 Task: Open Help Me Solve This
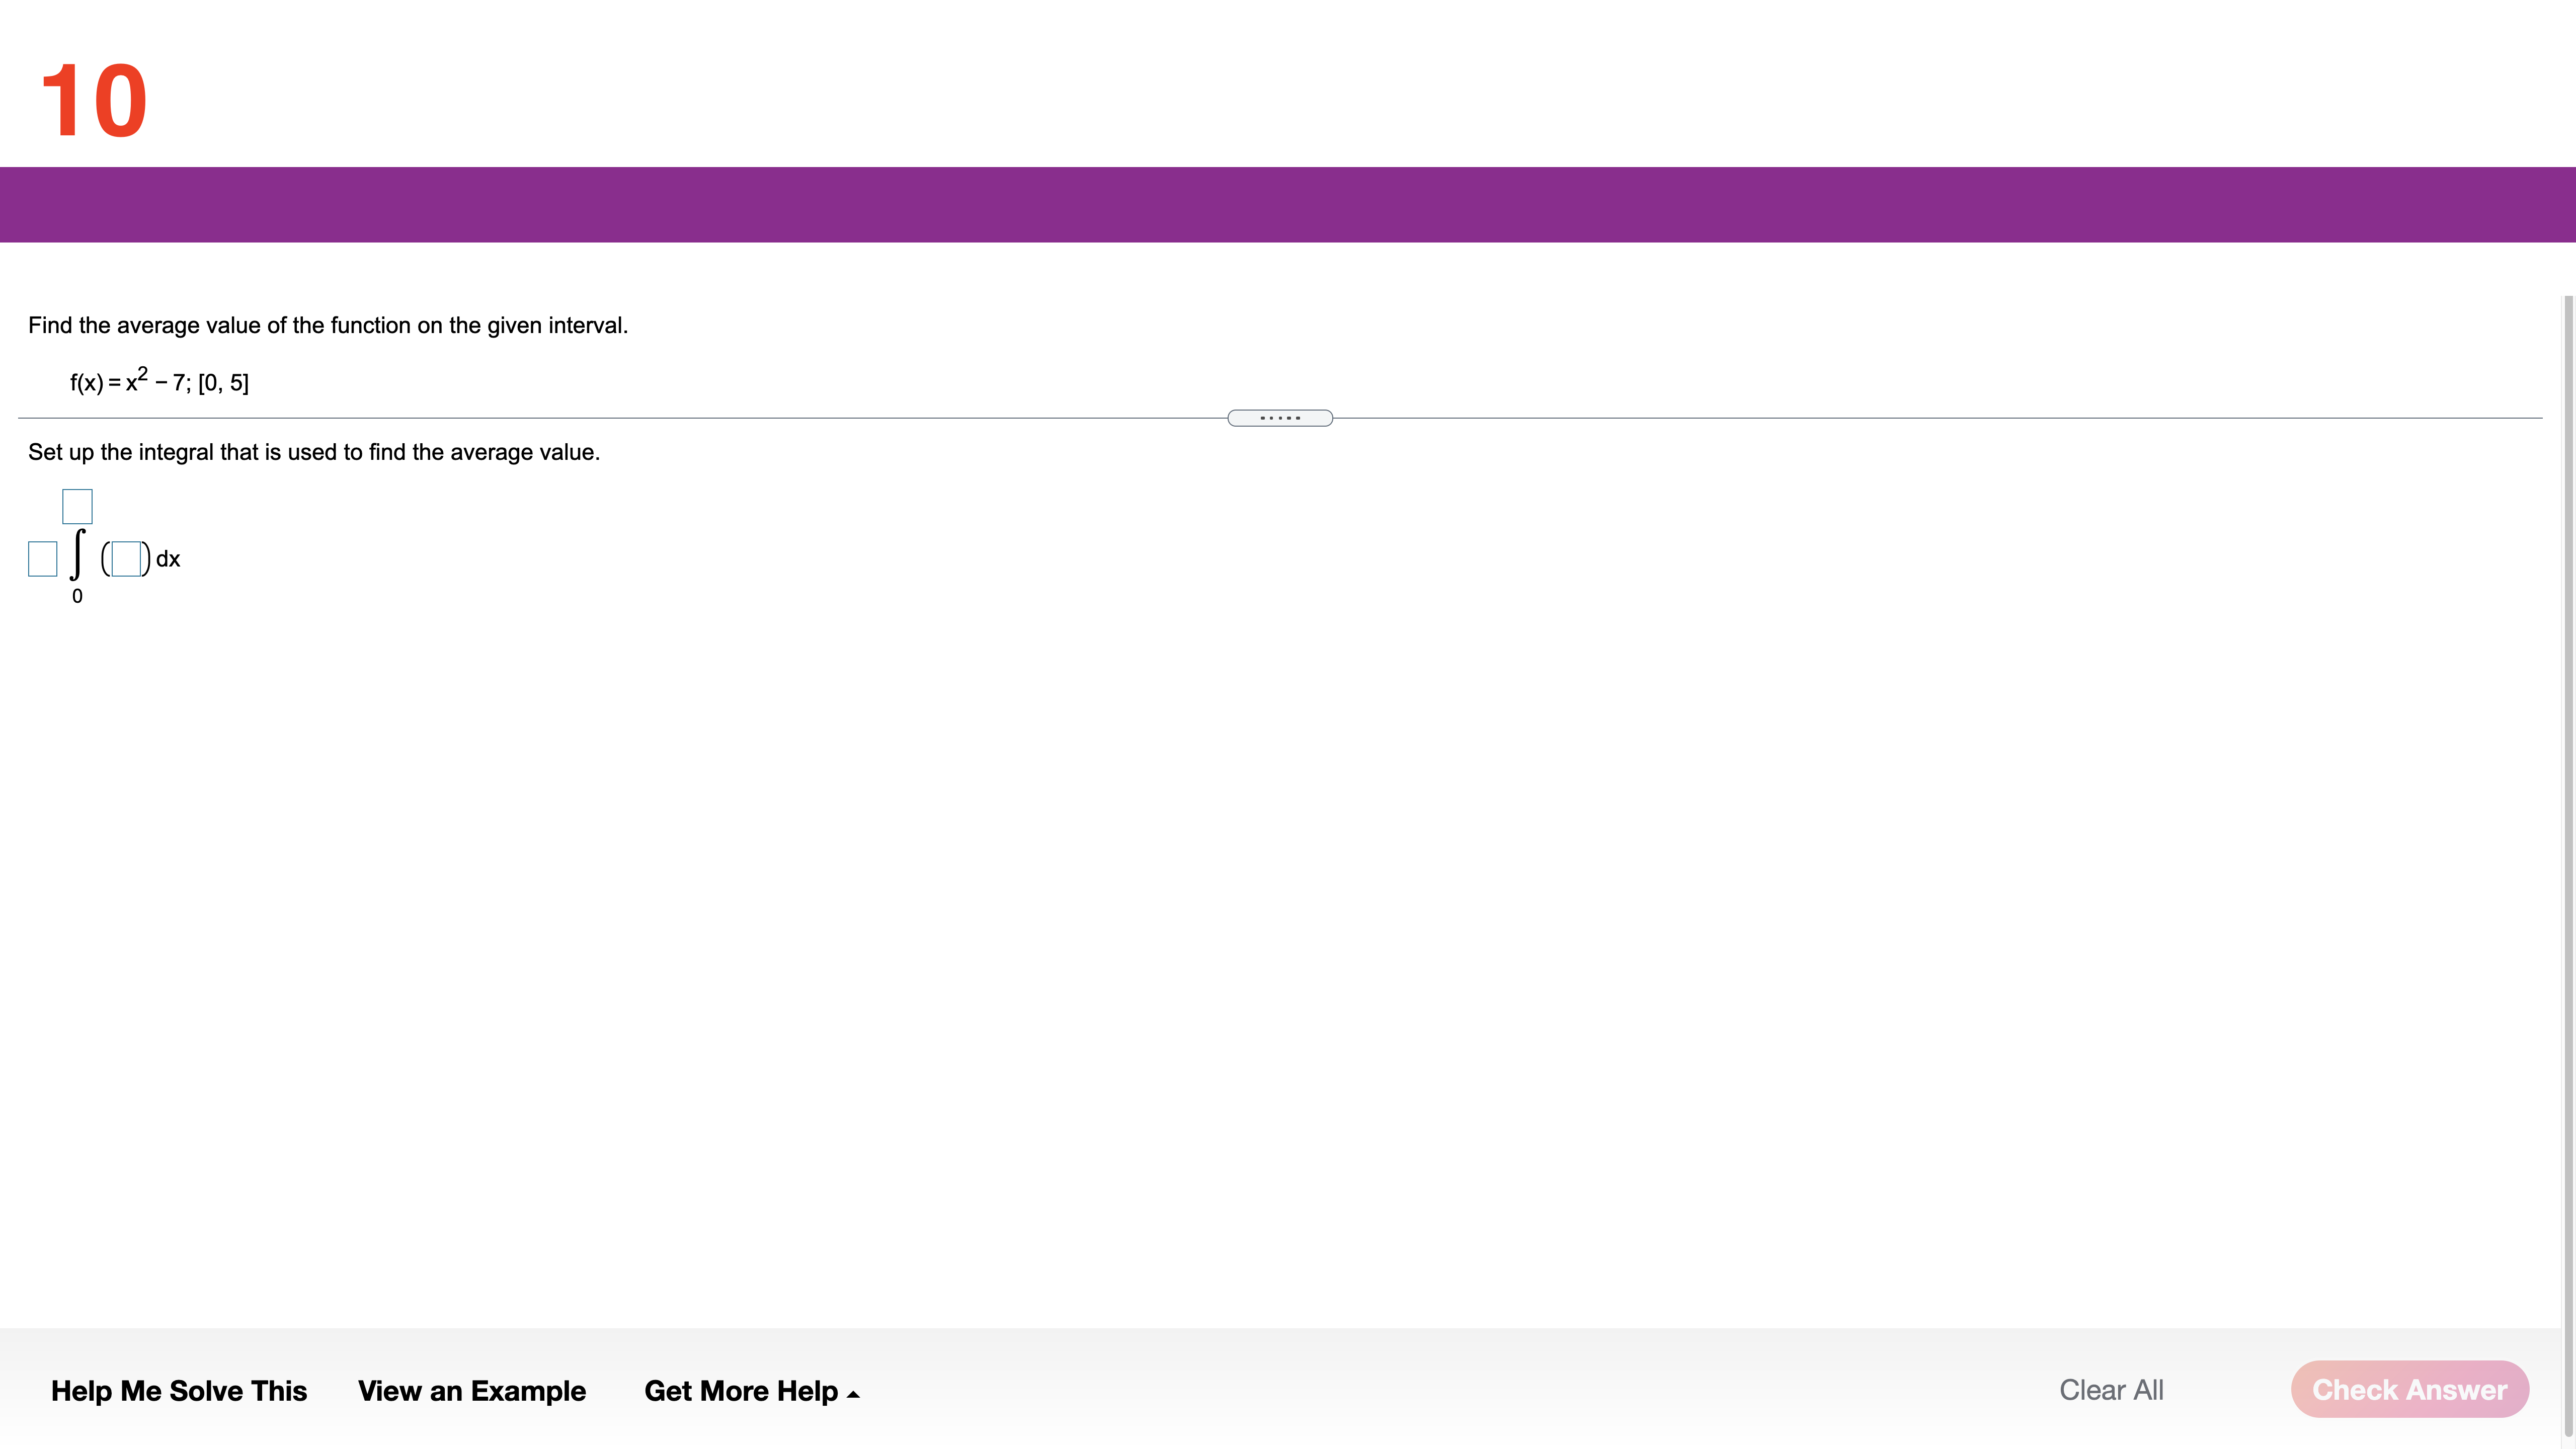pos(179,1390)
